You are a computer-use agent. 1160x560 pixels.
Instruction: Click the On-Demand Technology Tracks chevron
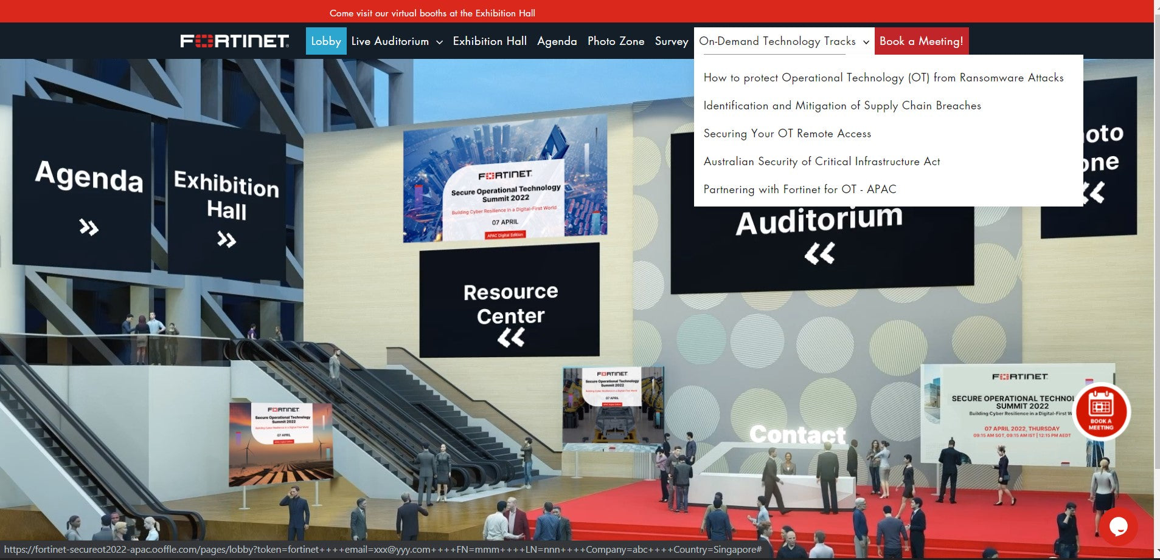[x=866, y=42]
